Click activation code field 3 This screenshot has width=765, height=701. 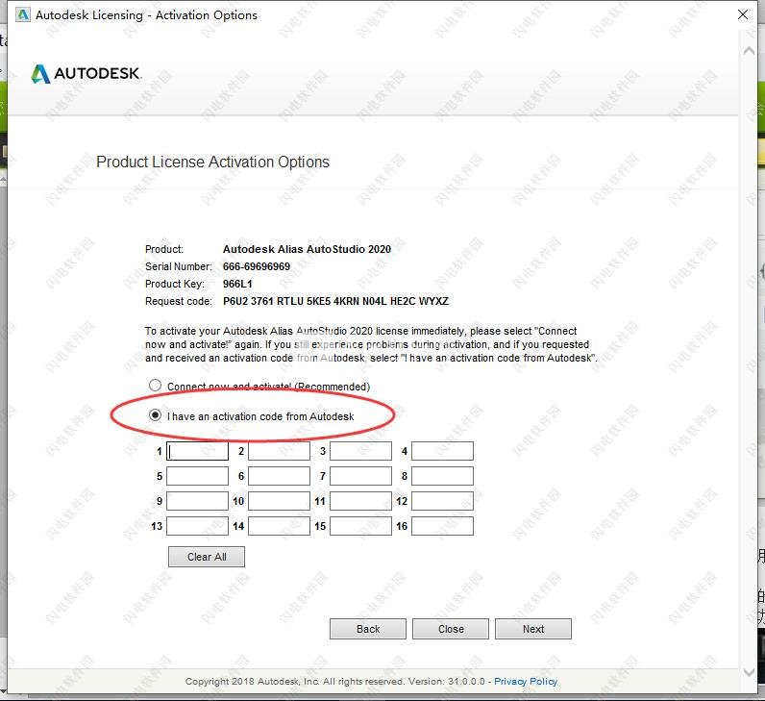point(360,451)
